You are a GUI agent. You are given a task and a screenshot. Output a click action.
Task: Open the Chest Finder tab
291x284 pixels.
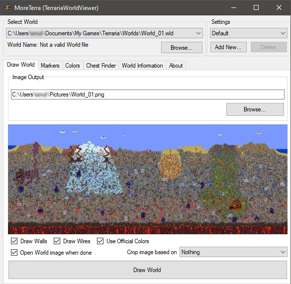pos(101,66)
